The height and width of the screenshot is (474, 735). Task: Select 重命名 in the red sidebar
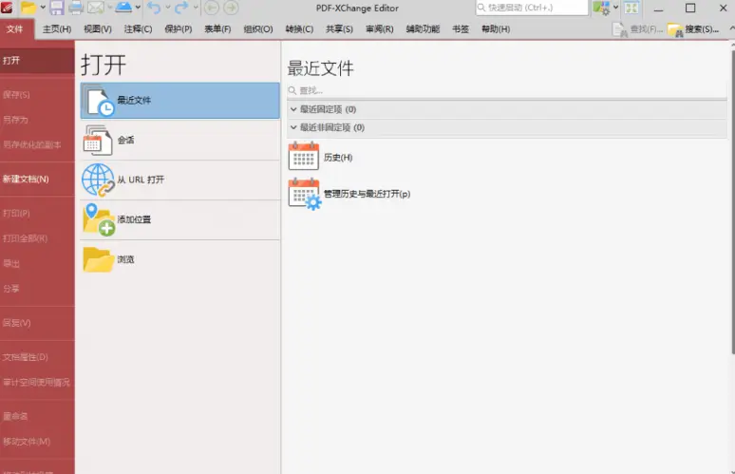coord(37,416)
